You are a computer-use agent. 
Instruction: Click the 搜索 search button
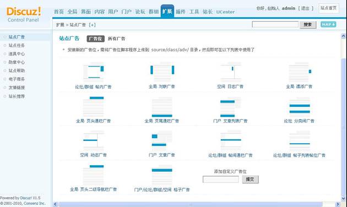click(308, 25)
